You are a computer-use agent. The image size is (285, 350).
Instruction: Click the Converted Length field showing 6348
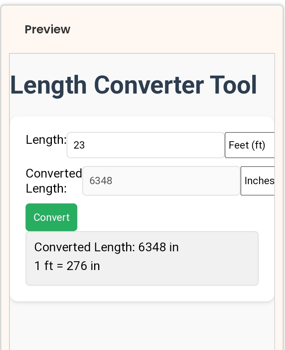click(x=161, y=181)
